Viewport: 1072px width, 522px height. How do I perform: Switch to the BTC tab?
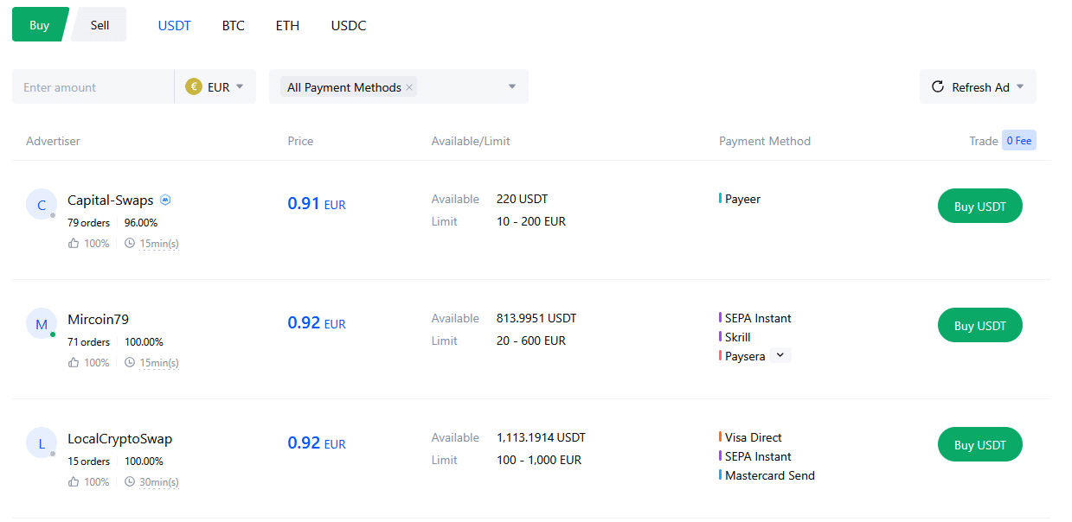(x=234, y=26)
